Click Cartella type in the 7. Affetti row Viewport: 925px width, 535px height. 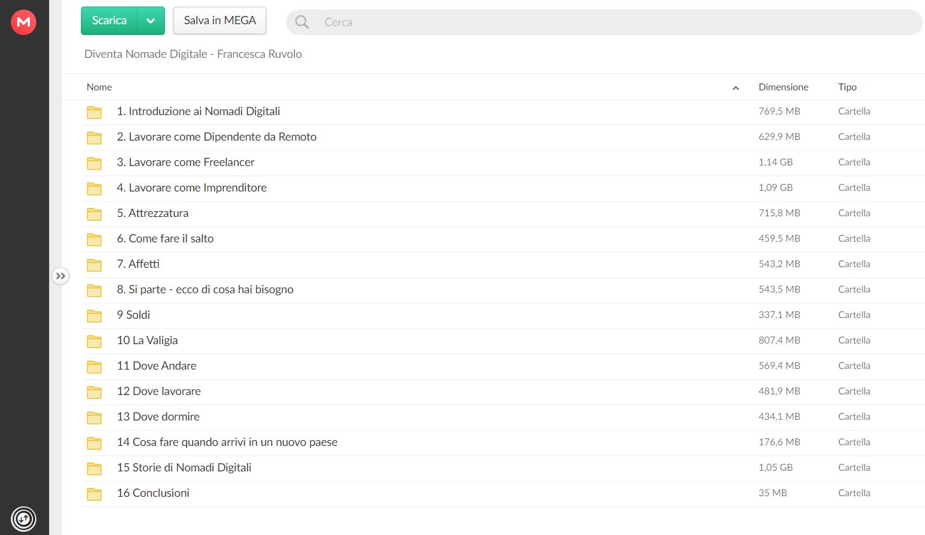coord(854,264)
